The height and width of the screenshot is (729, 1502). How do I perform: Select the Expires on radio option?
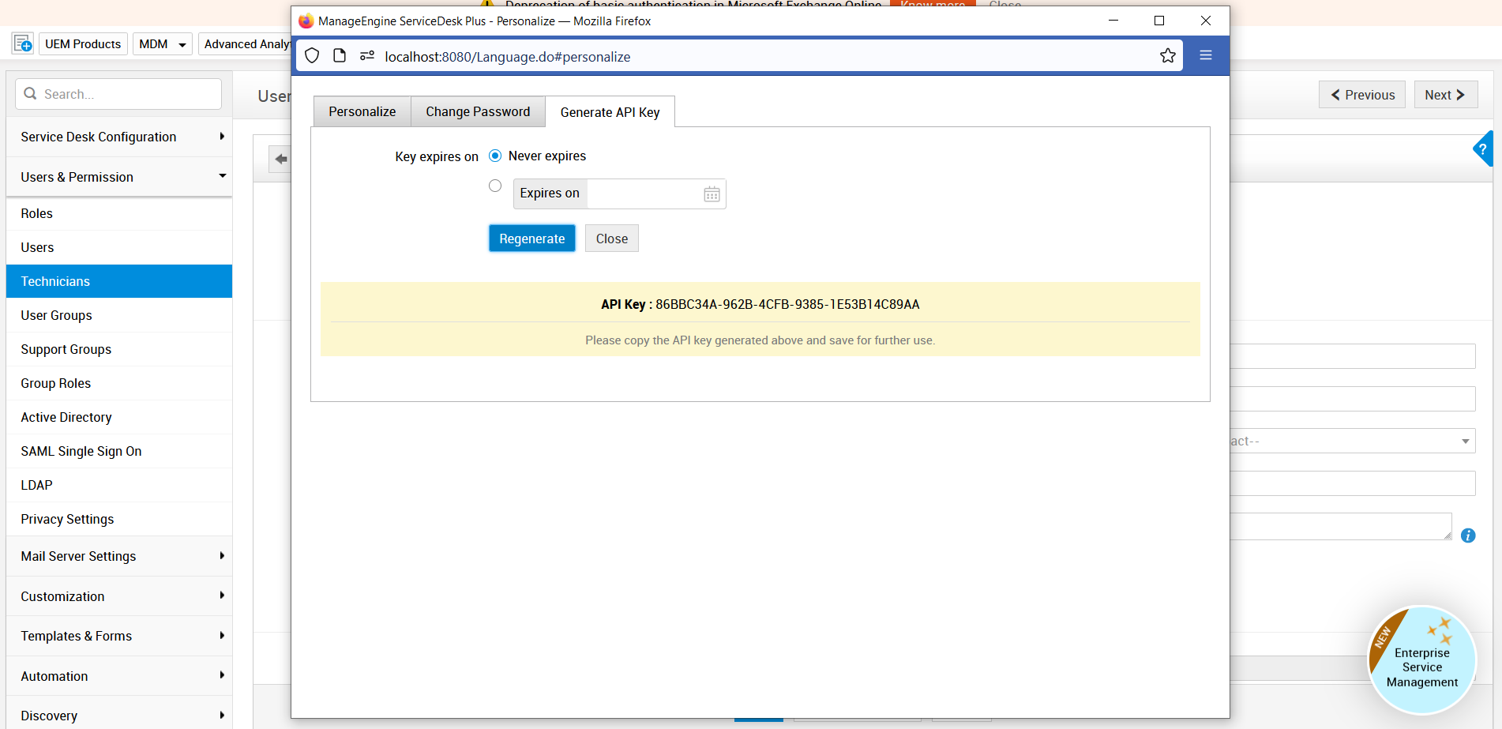(x=495, y=186)
